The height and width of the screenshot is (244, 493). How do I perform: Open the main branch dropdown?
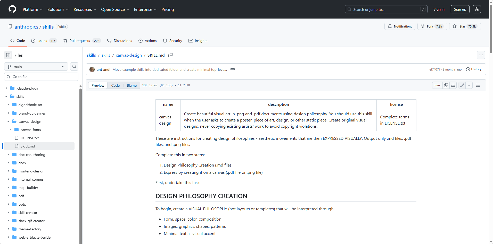(x=36, y=67)
